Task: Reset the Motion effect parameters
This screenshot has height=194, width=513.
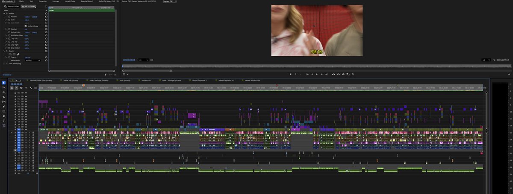Action: 46,13
